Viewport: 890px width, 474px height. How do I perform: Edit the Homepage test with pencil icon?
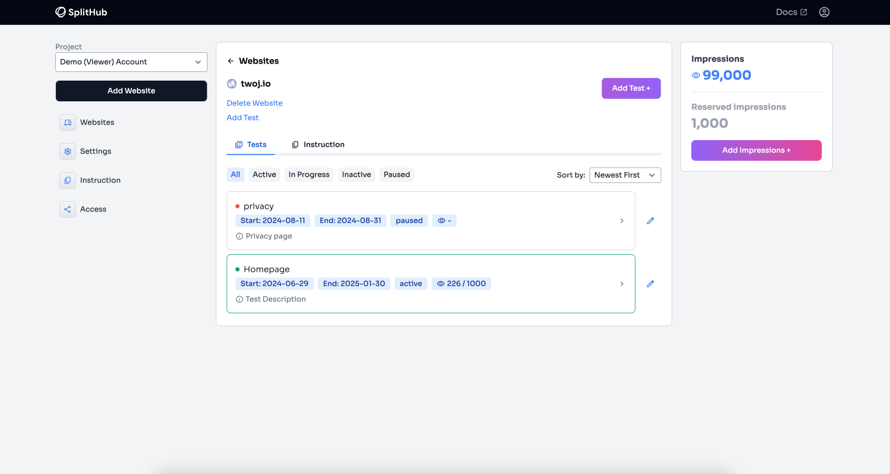click(x=650, y=284)
